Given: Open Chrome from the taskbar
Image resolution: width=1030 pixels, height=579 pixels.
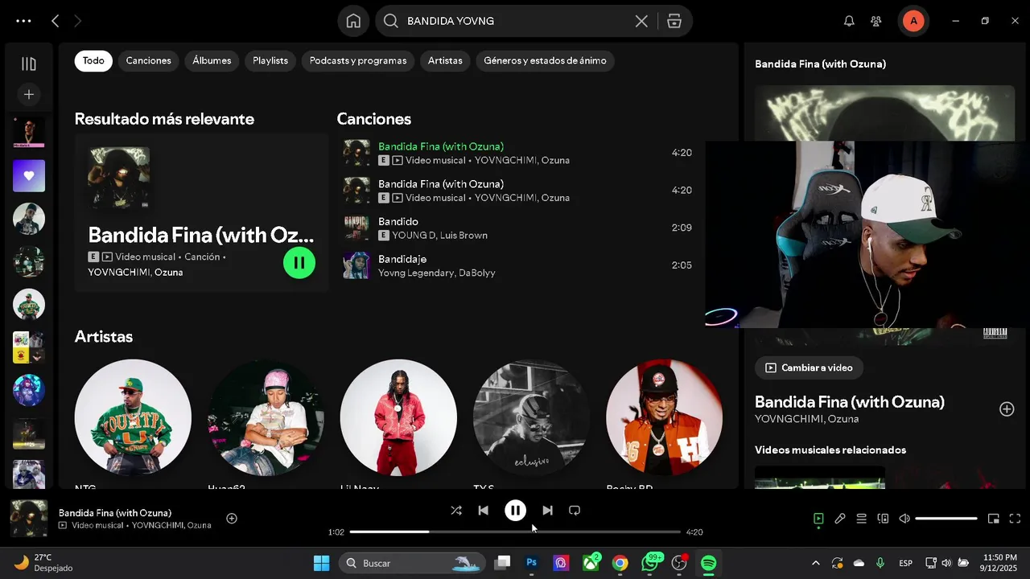Looking at the screenshot, I should coord(620,563).
